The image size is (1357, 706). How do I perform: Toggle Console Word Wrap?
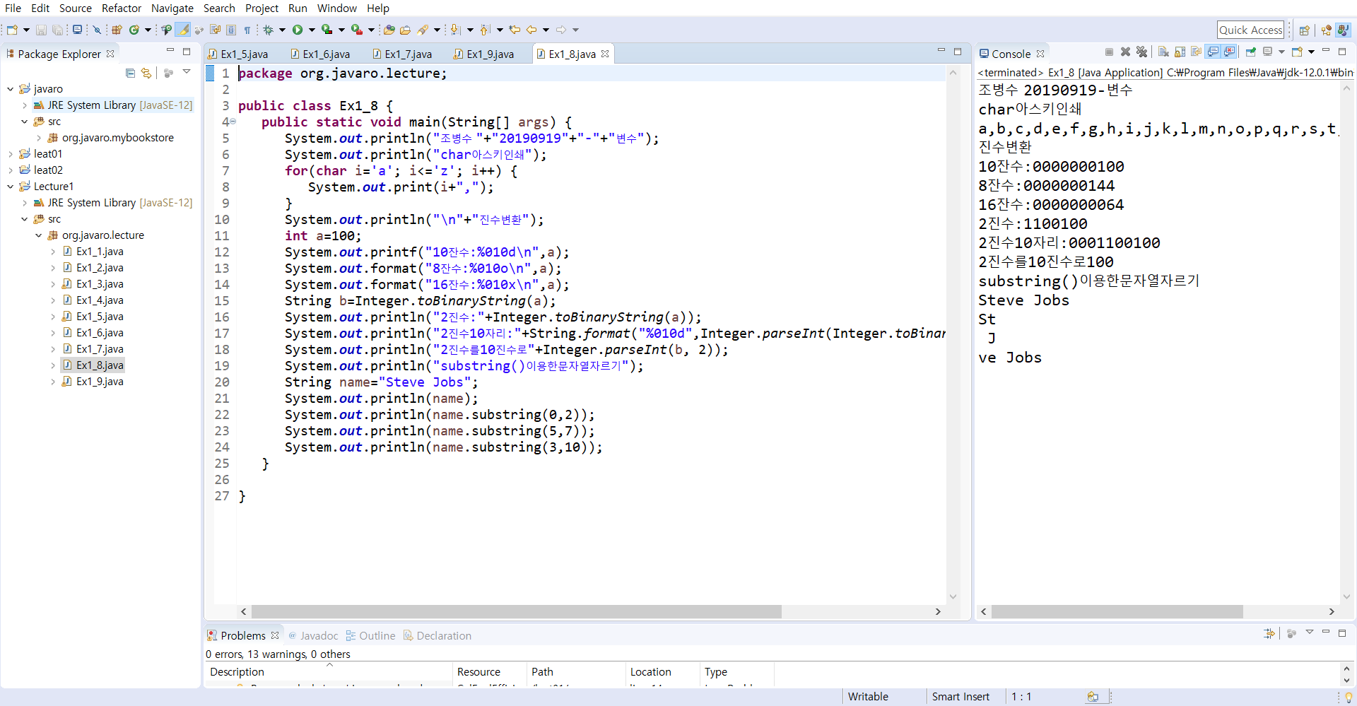(x=1196, y=52)
